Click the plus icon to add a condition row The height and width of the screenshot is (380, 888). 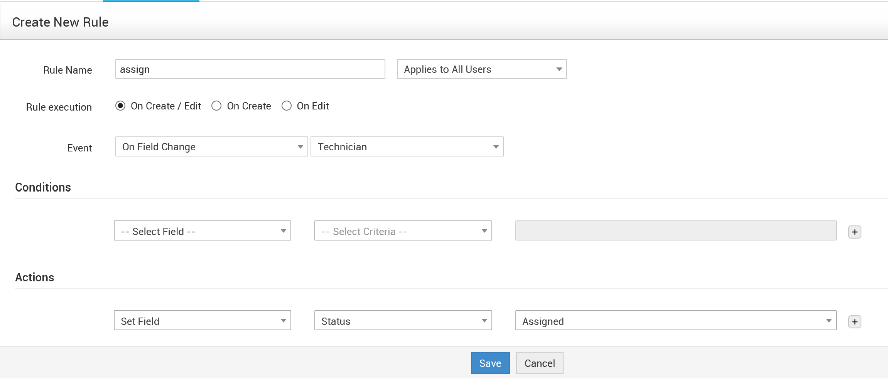pos(854,232)
